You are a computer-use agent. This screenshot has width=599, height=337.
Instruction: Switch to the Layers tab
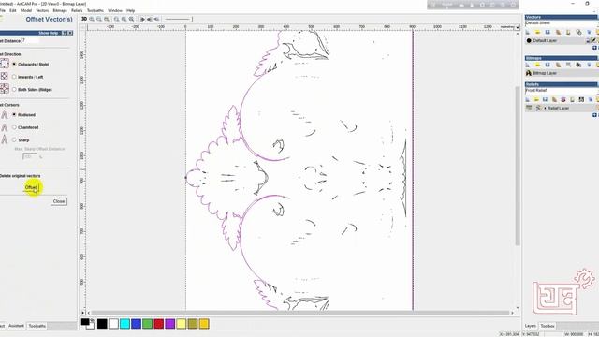click(531, 326)
